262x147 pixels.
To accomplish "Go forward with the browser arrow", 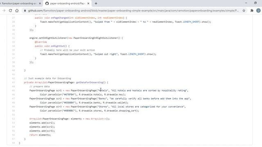I will click(x=4, y=11).
